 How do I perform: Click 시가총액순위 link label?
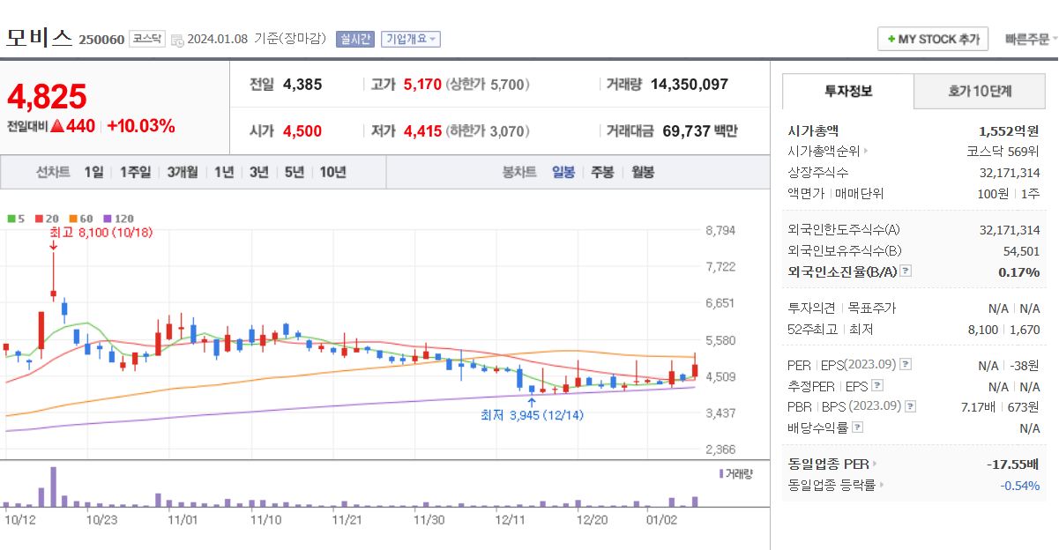pyautogui.click(x=824, y=152)
